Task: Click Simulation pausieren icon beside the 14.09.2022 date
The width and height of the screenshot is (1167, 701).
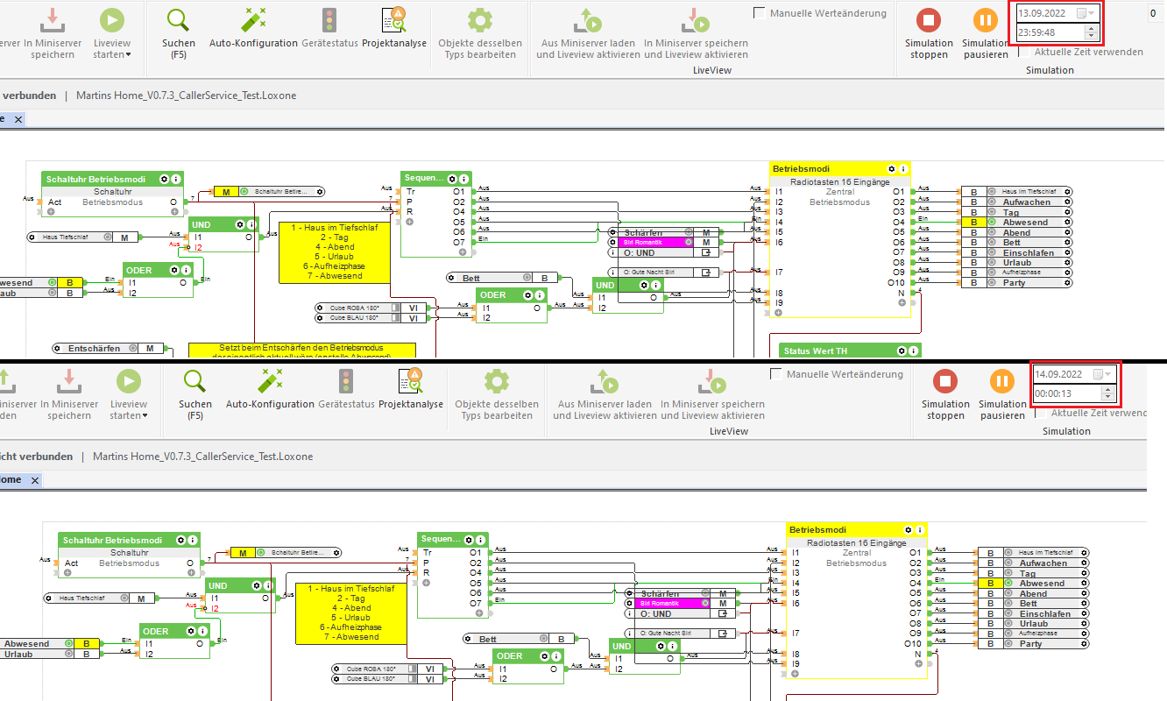Action: 1001,381
